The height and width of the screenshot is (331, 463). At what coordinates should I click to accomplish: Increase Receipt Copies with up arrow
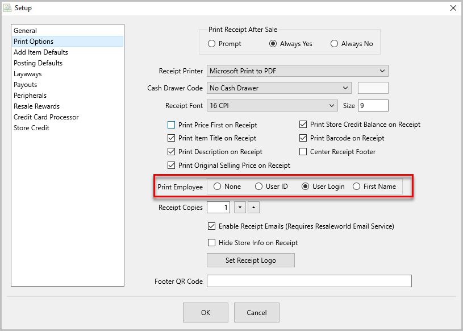coord(253,208)
